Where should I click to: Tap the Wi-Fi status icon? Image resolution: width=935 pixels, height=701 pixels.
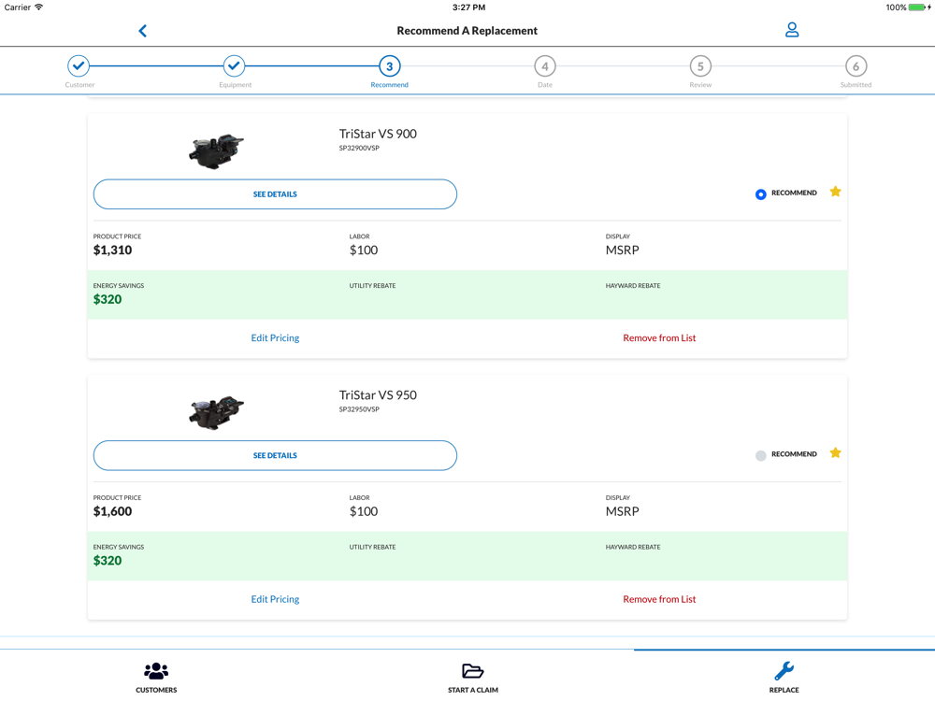click(39, 7)
